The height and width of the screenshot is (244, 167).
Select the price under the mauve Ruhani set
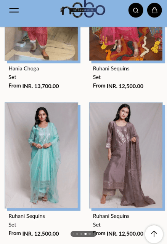(x=118, y=233)
